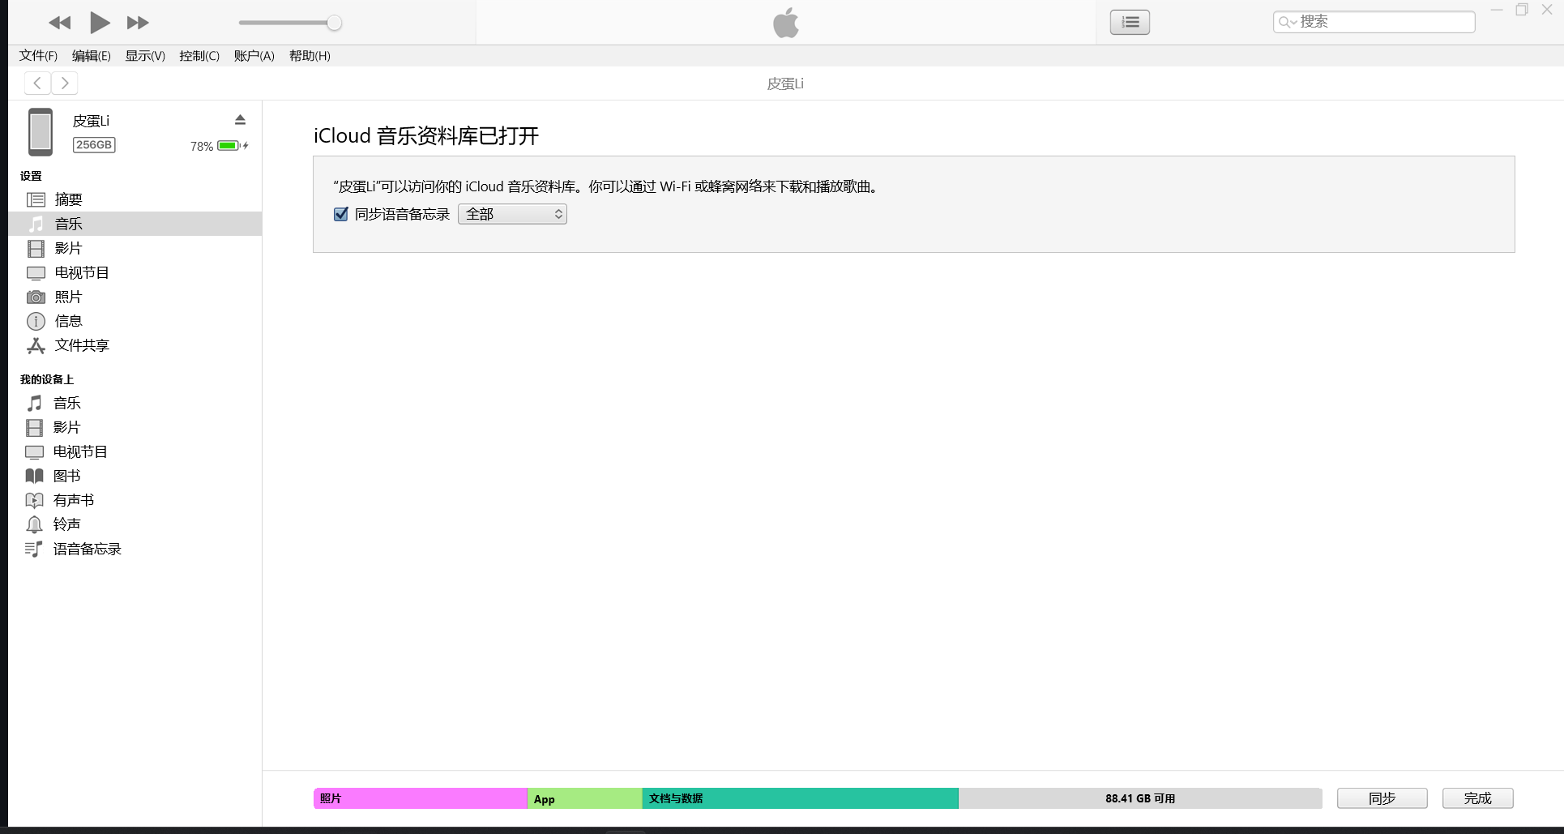Click the 88.41 GB 可用 storage segment
1564x834 pixels.
click(x=1140, y=798)
